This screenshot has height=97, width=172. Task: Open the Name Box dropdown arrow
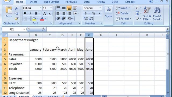(x=24, y=29)
